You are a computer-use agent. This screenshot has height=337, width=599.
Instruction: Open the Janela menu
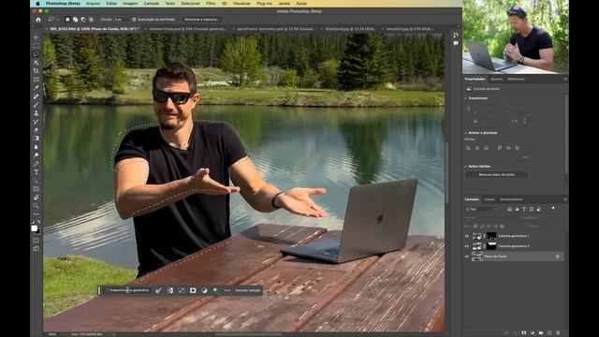point(284,4)
